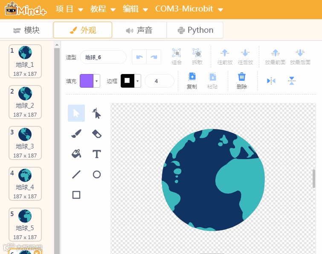Viewport: 322px width, 254px height.
Task: Flip the costume horizontally
Action: click(271, 81)
